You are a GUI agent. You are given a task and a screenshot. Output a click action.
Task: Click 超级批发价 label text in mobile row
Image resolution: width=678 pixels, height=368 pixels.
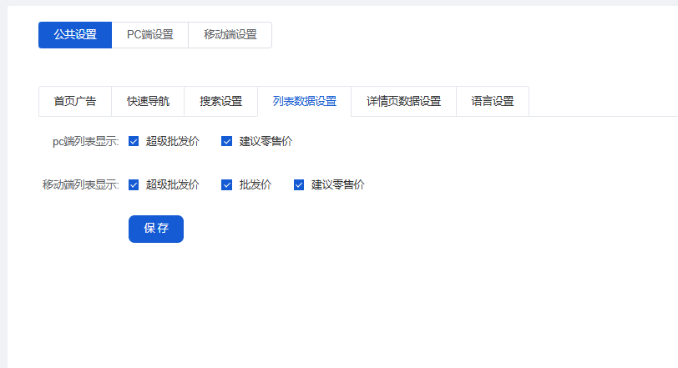coord(172,185)
